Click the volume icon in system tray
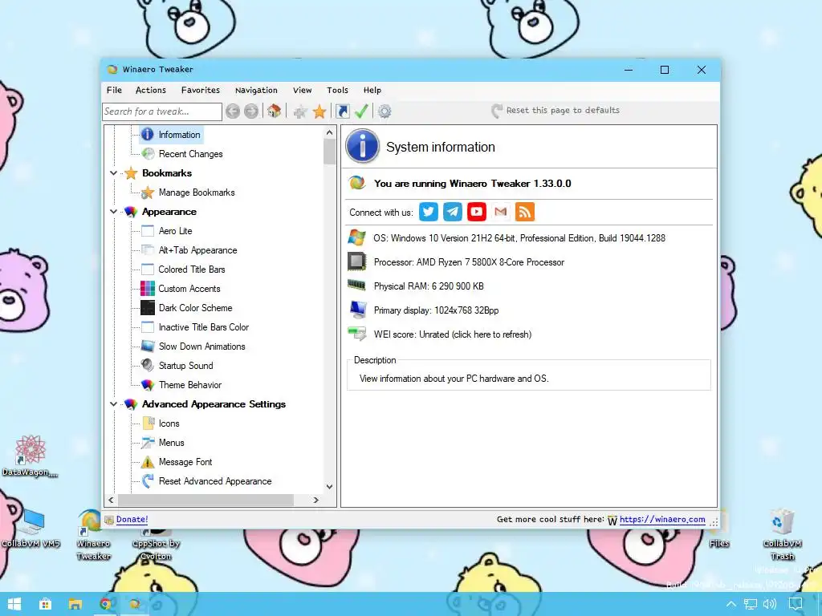 coord(770,604)
